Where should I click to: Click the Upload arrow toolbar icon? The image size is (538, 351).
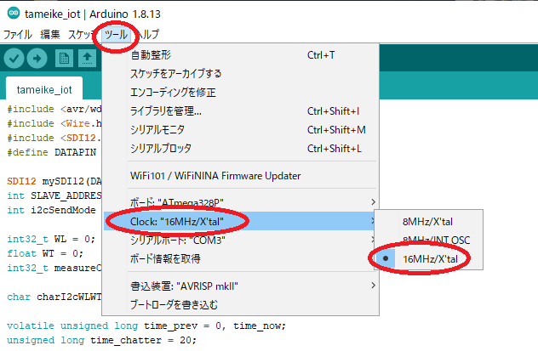click(37, 58)
